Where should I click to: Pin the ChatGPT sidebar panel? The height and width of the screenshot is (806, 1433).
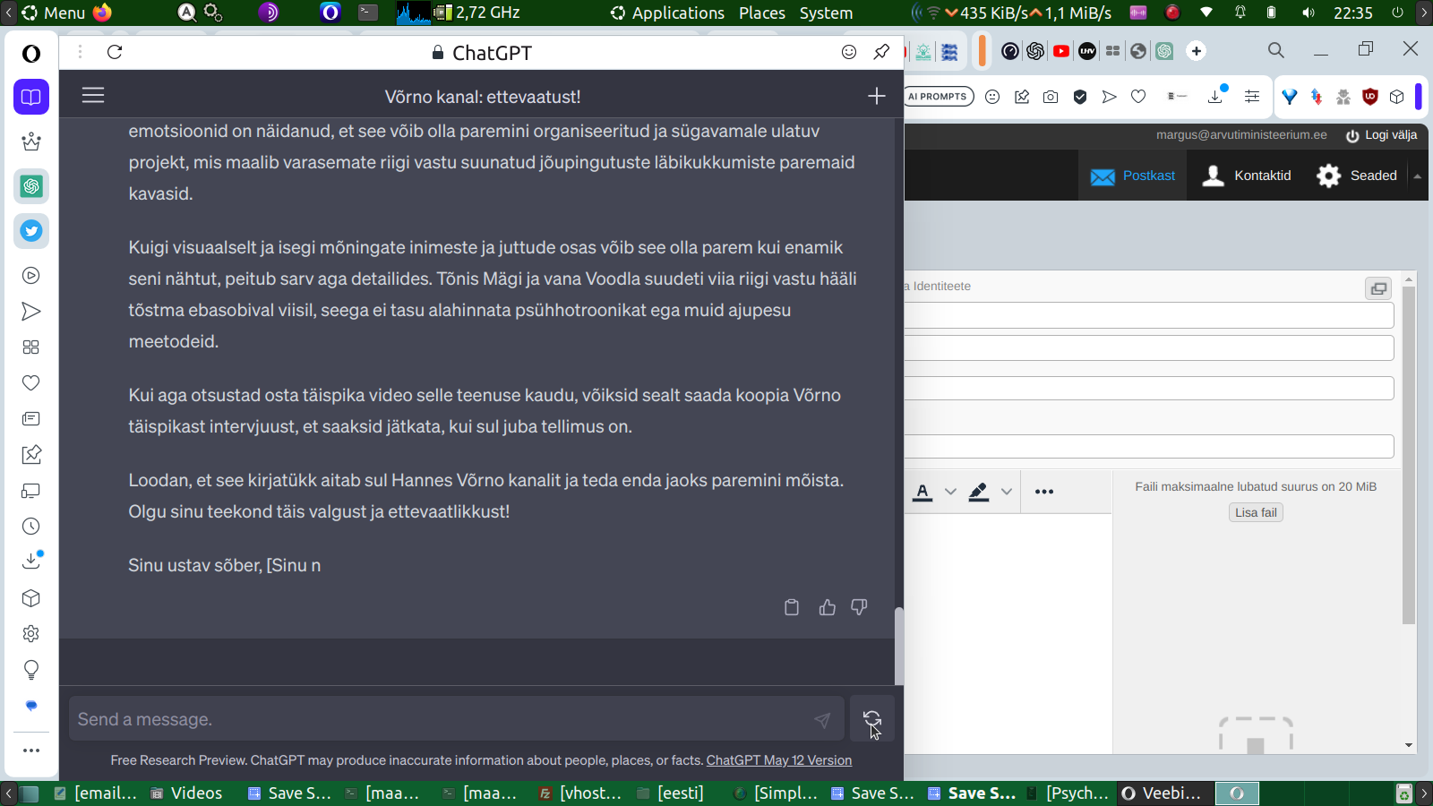[881, 52]
